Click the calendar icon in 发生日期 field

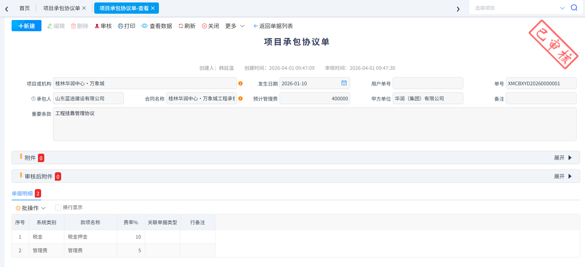pyautogui.click(x=344, y=83)
